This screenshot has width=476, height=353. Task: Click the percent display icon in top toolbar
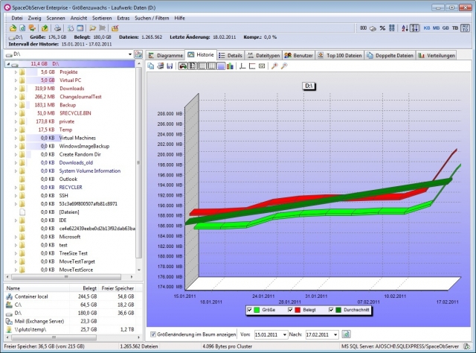(382, 28)
